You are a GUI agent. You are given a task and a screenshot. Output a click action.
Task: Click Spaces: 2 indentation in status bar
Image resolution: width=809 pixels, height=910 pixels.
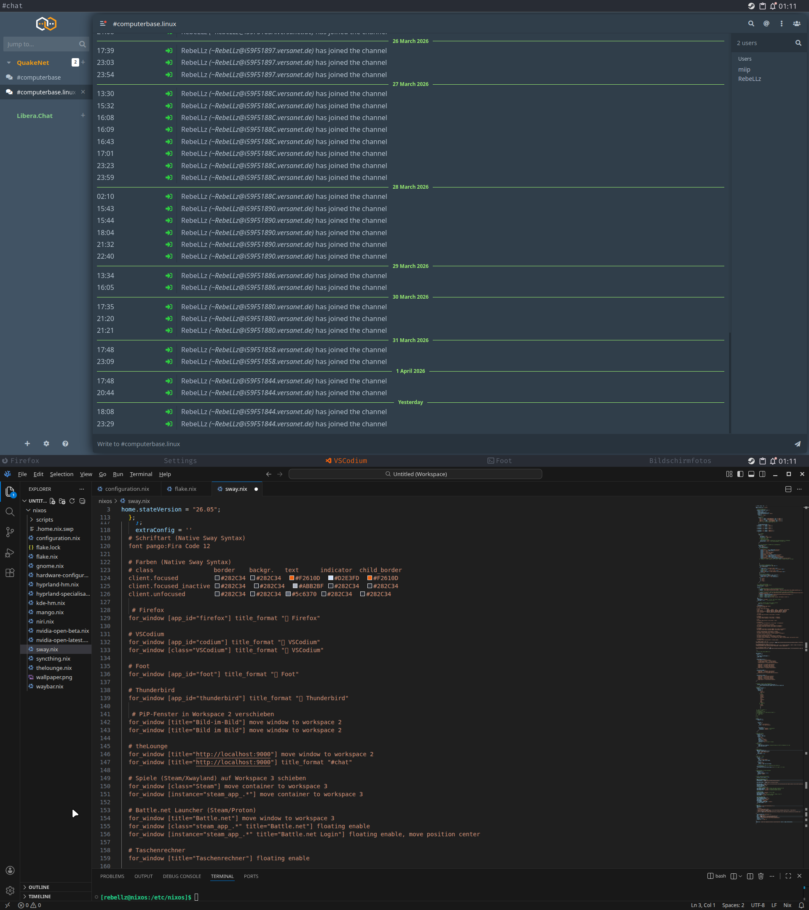point(733,905)
